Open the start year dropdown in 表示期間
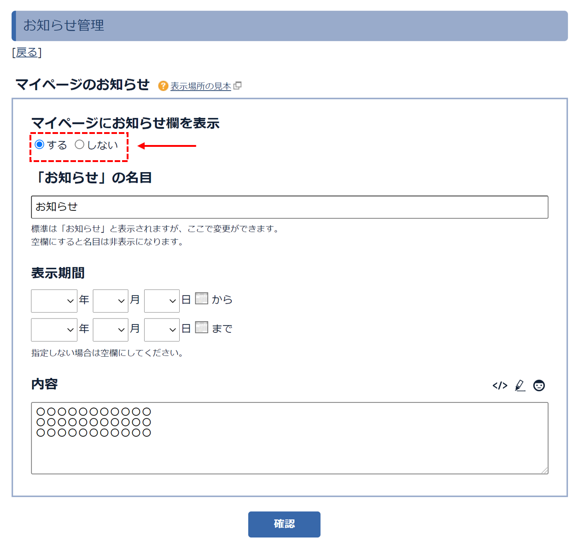This screenshot has width=579, height=551. pos(54,301)
